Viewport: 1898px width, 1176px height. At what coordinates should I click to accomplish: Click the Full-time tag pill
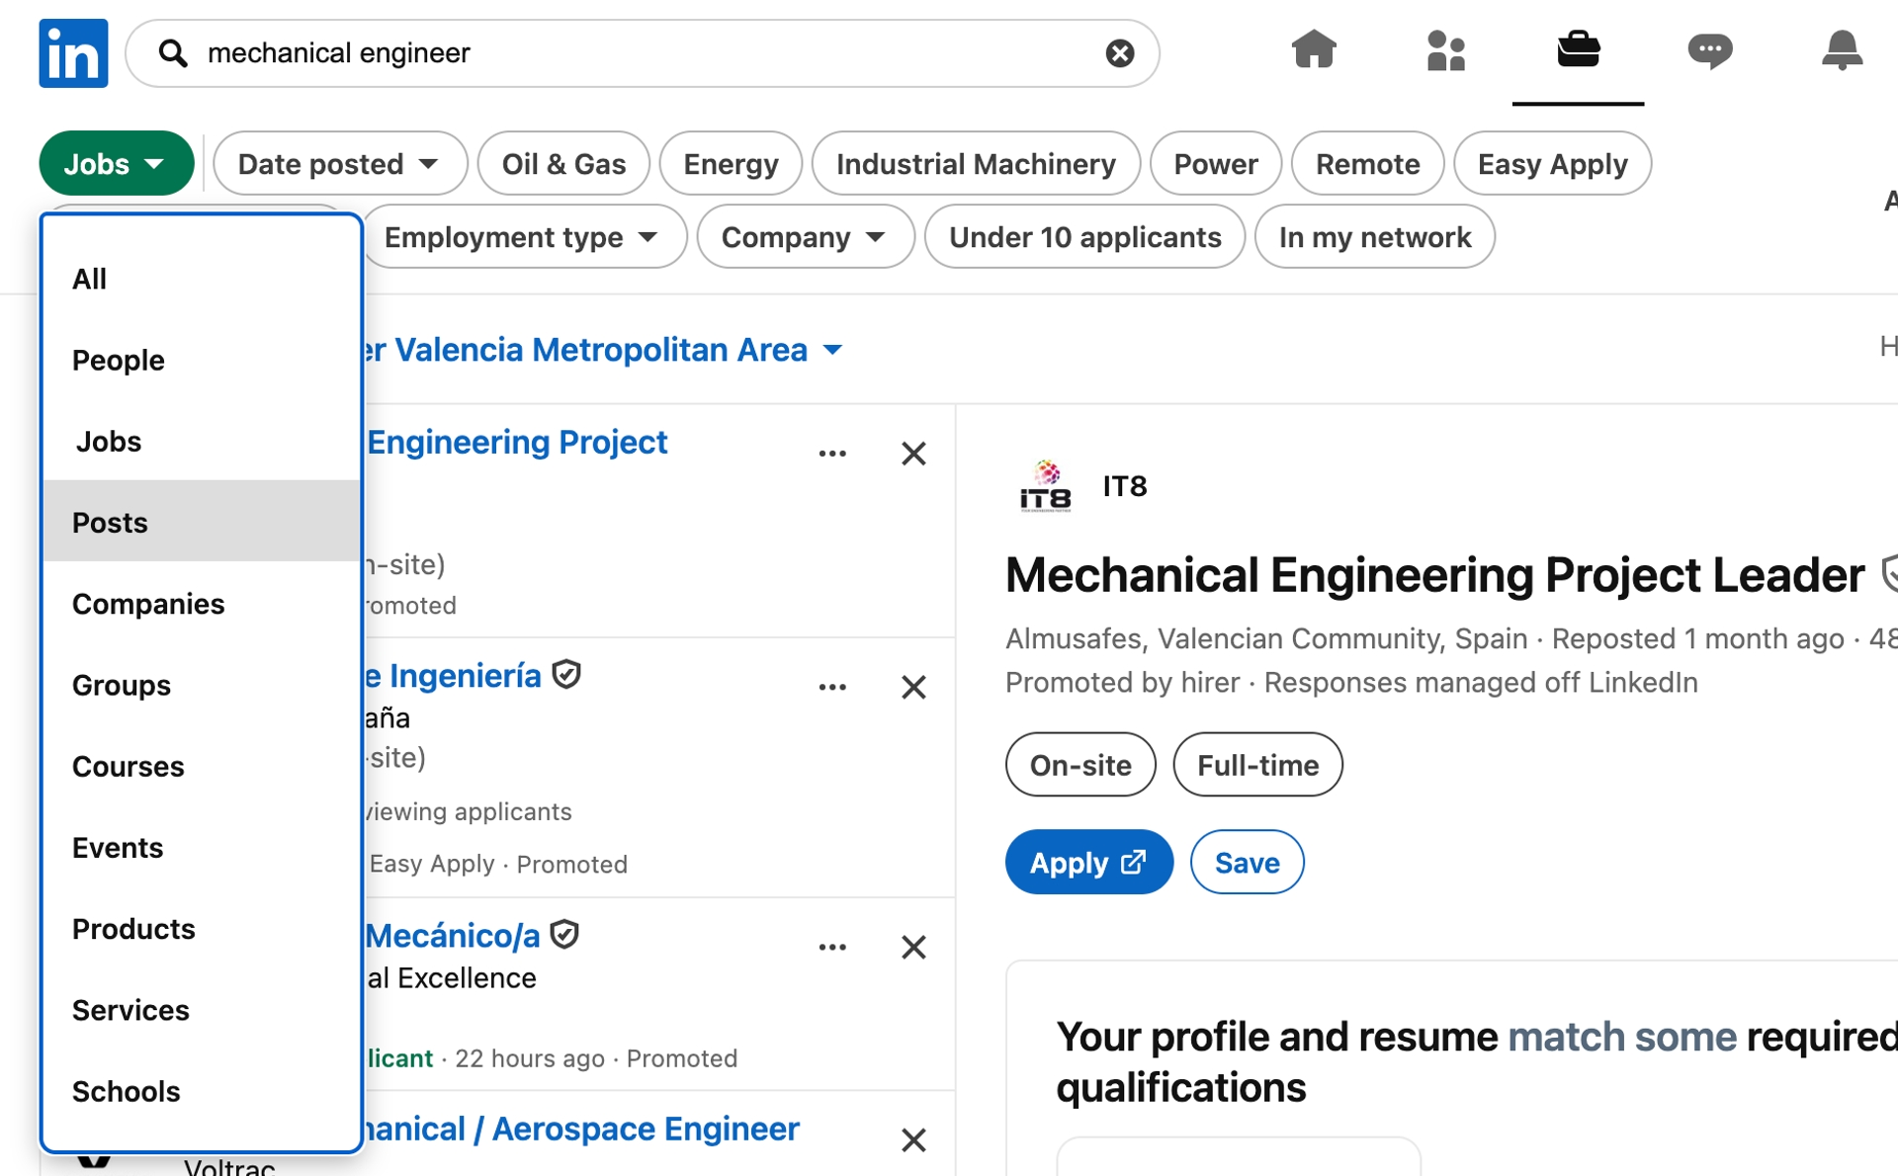[x=1257, y=764]
